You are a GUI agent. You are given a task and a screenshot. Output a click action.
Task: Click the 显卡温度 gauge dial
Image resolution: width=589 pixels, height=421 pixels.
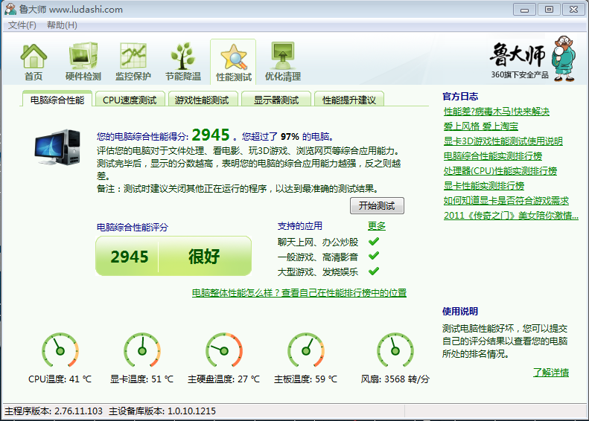pos(142,350)
